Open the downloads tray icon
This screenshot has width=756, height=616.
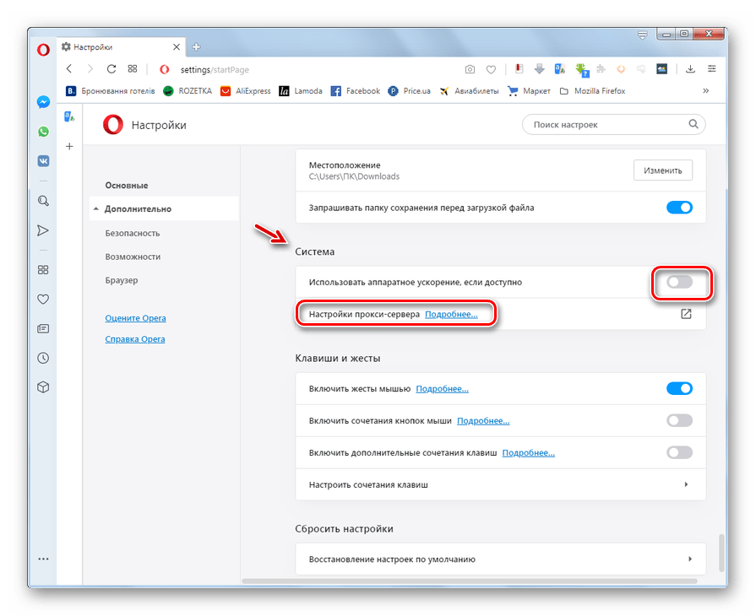pyautogui.click(x=690, y=69)
